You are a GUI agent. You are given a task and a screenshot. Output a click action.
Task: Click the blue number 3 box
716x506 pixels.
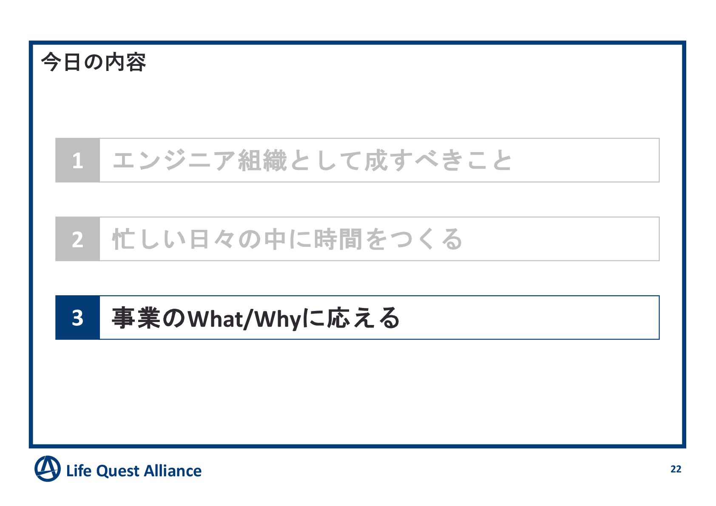(77, 318)
